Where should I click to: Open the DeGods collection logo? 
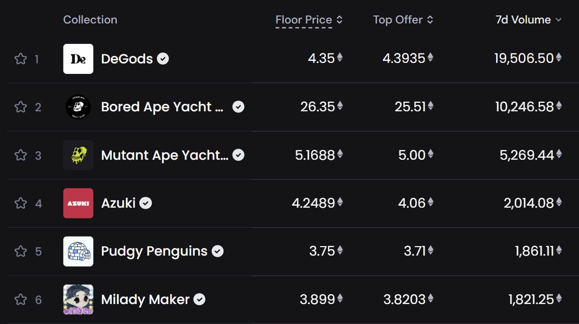point(78,59)
